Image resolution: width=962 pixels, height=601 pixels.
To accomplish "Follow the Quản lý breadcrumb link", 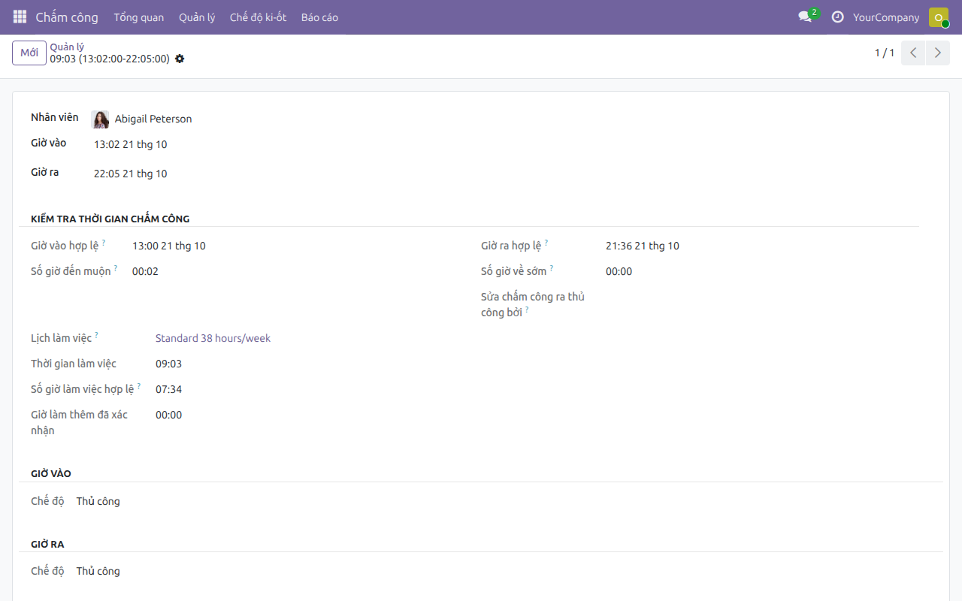I will coord(67,47).
